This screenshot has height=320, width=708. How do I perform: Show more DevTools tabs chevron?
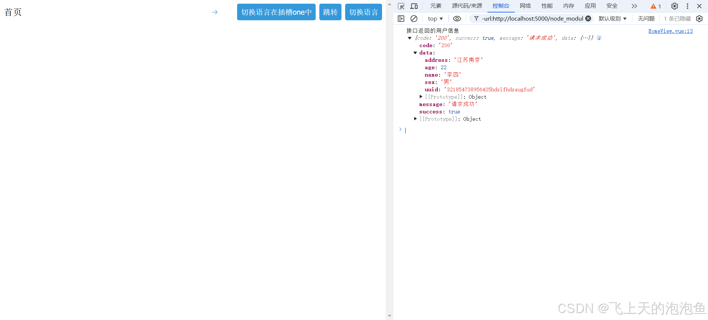coord(634,6)
